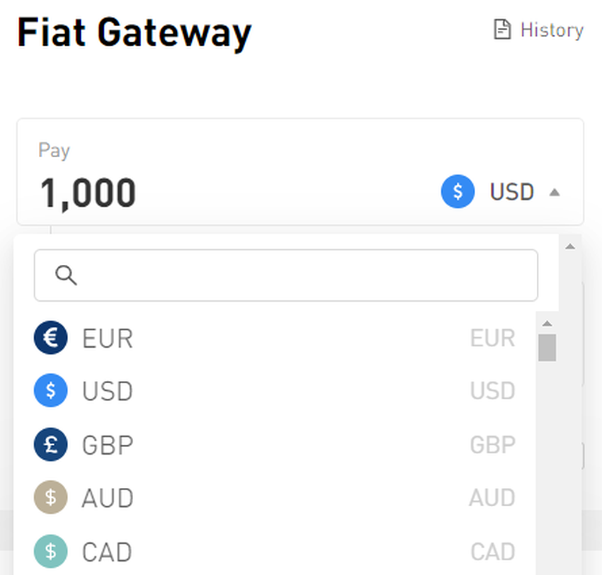
Task: Click the currency list scroll up arrow
Action: 547,324
